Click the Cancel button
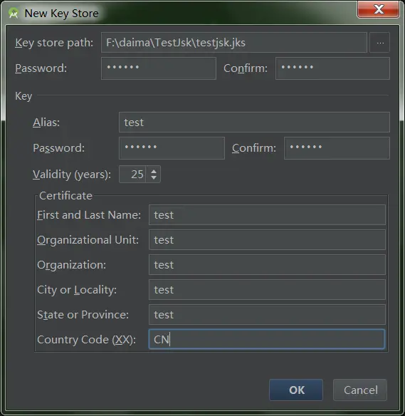Image resolution: width=405 pixels, height=416 pixels. click(x=360, y=390)
